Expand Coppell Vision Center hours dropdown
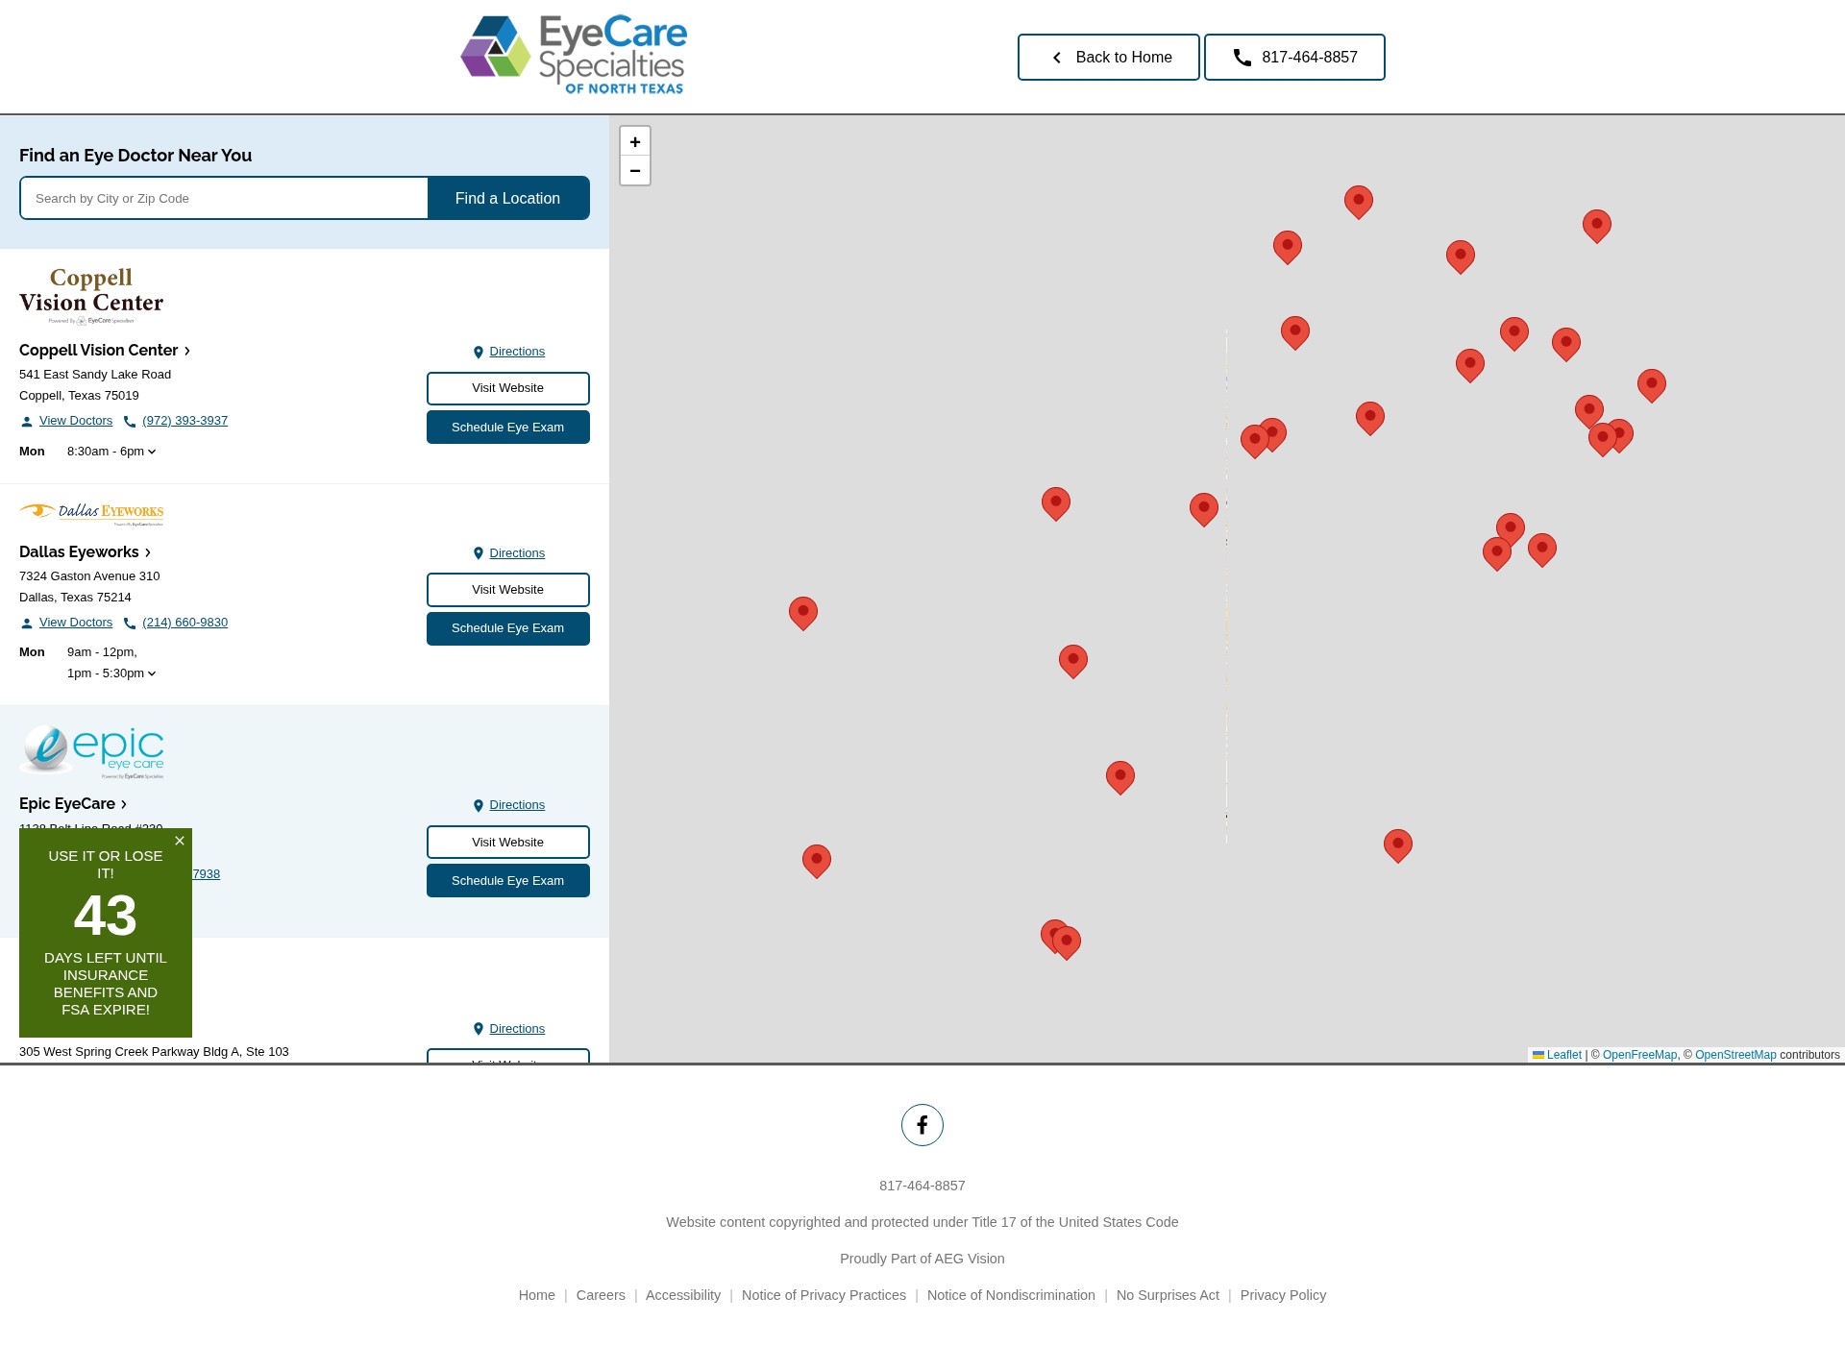The width and height of the screenshot is (1845, 1346). (152, 452)
